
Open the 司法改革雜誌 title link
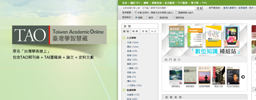[233, 87]
